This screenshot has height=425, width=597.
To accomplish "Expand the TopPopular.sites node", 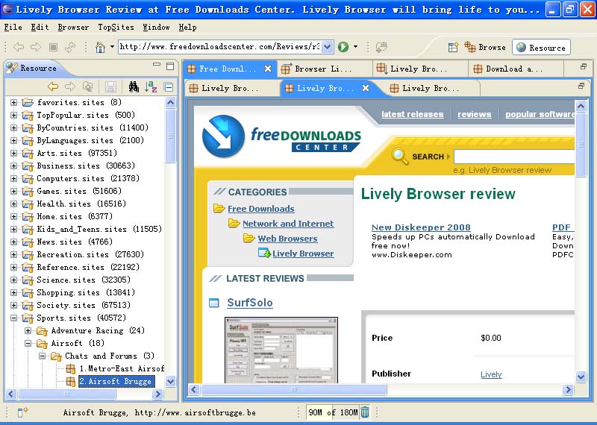I will pos(13,115).
